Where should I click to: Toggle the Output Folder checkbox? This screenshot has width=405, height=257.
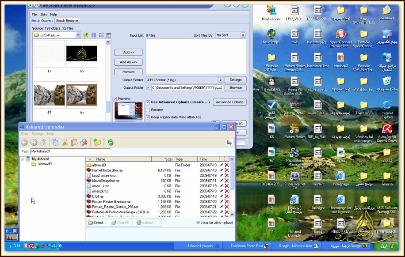[x=148, y=88]
